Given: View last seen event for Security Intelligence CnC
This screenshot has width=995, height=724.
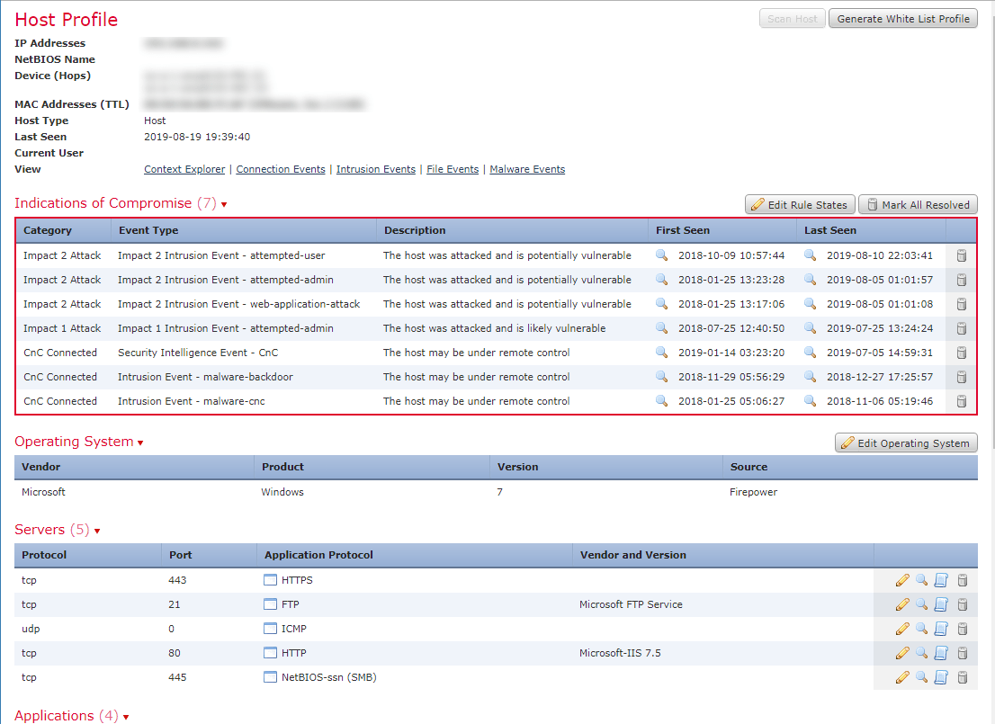Looking at the screenshot, I should tap(810, 353).
